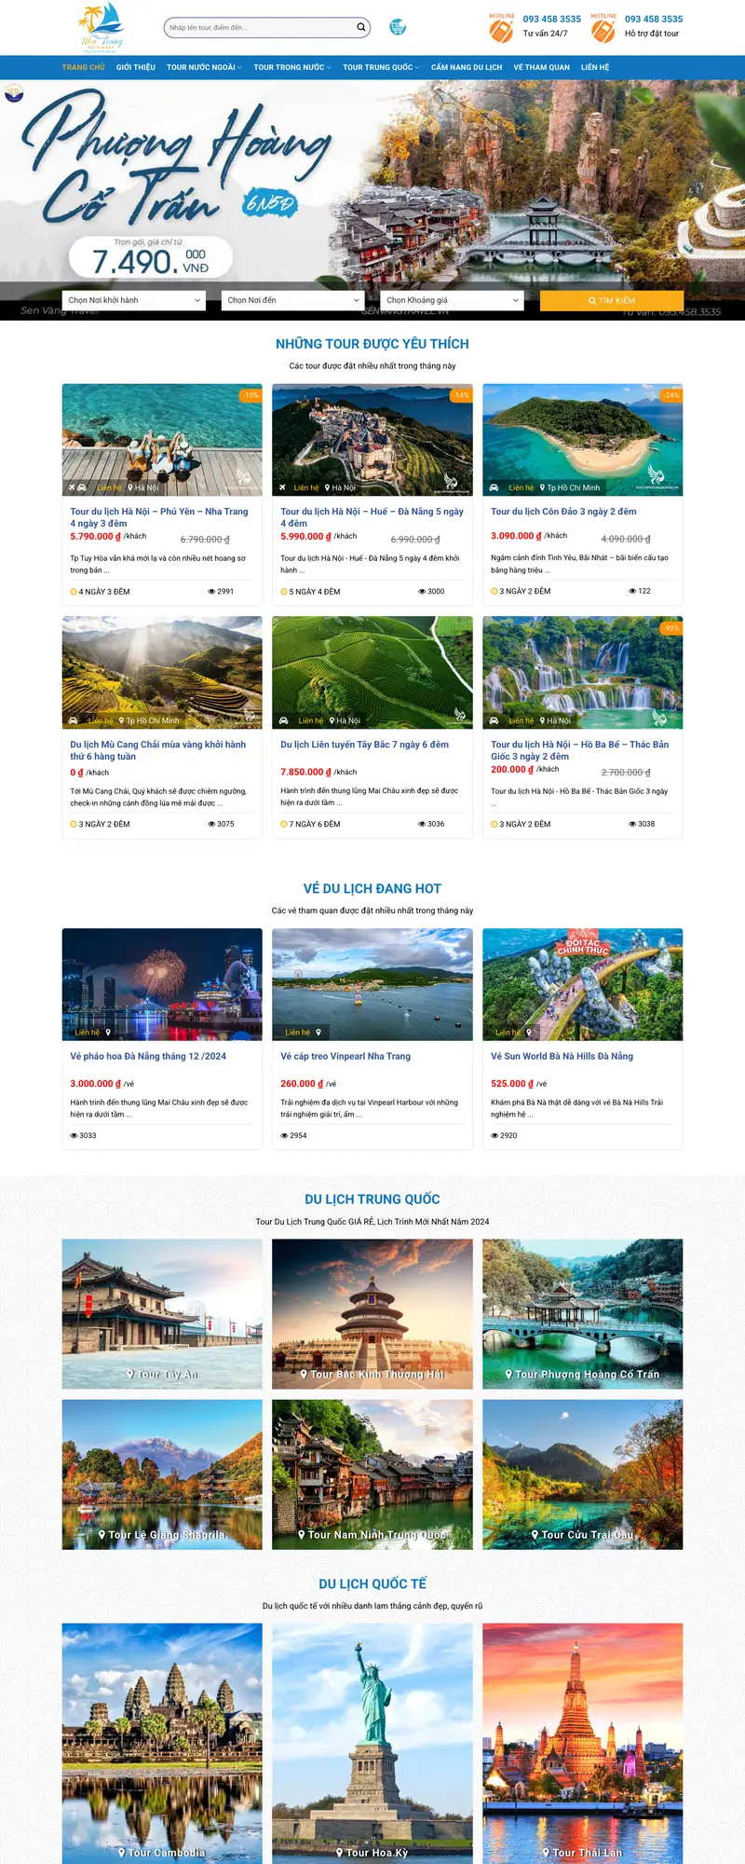Click the eye icon next to 3075 views

click(211, 824)
